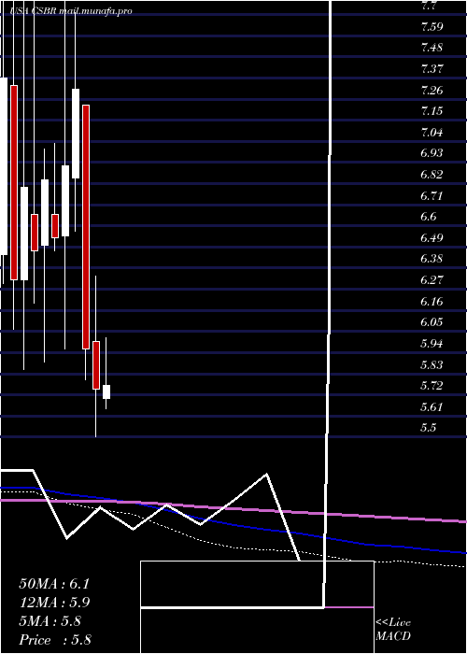Select the 7.15 price axis label
This screenshot has width=467, height=654.
[432, 111]
